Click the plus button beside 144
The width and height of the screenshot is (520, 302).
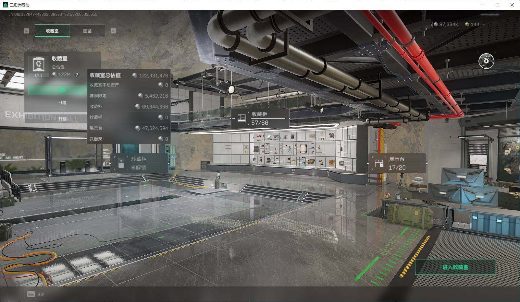(483, 24)
